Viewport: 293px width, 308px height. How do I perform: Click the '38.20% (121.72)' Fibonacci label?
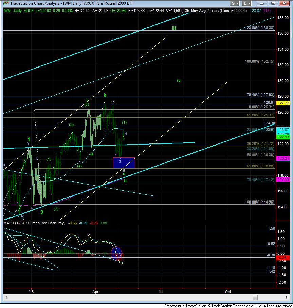click(260, 143)
